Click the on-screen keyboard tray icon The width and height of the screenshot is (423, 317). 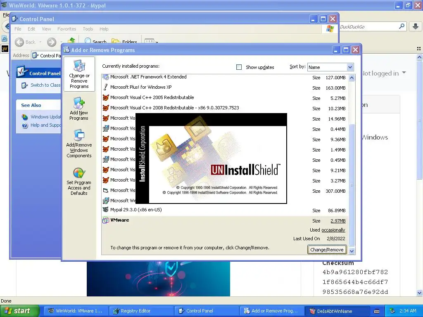coord(377,311)
